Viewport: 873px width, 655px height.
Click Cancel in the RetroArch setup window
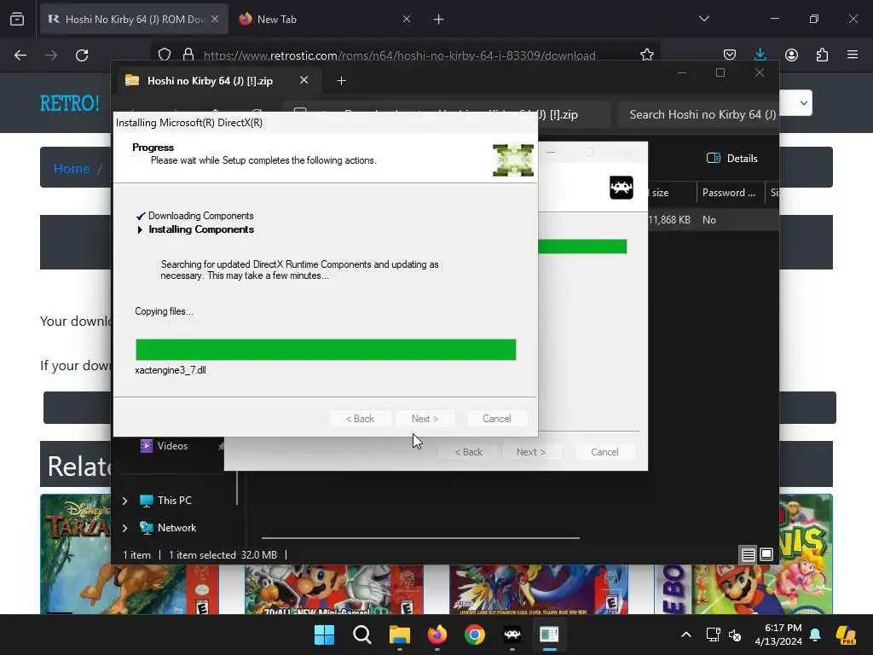604,452
